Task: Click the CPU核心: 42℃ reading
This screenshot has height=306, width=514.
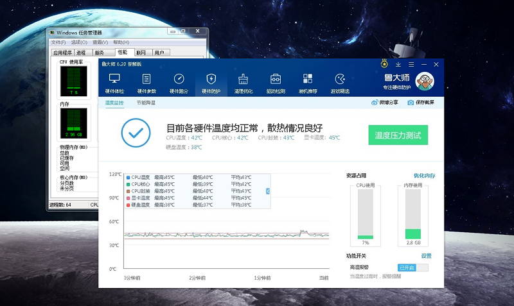Action: pyautogui.click(x=230, y=138)
